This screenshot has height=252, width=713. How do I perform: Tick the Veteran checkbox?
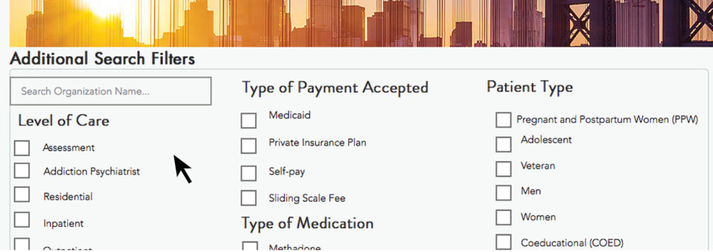point(503,168)
